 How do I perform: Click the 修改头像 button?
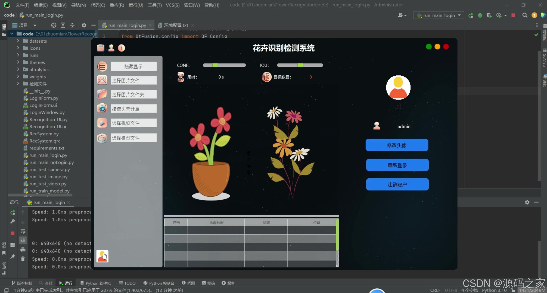(x=397, y=145)
